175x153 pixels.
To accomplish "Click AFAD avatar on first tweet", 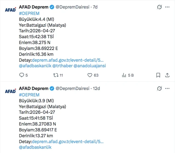I will pyautogui.click(x=10, y=10).
